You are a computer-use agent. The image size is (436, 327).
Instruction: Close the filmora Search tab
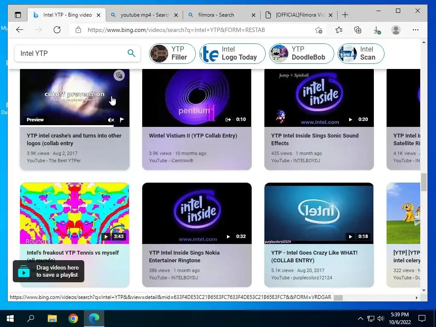point(253,15)
